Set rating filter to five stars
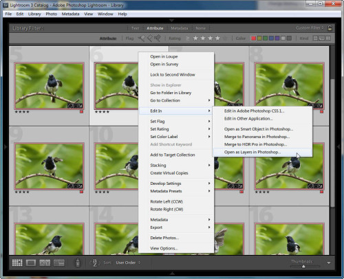 (x=225, y=38)
